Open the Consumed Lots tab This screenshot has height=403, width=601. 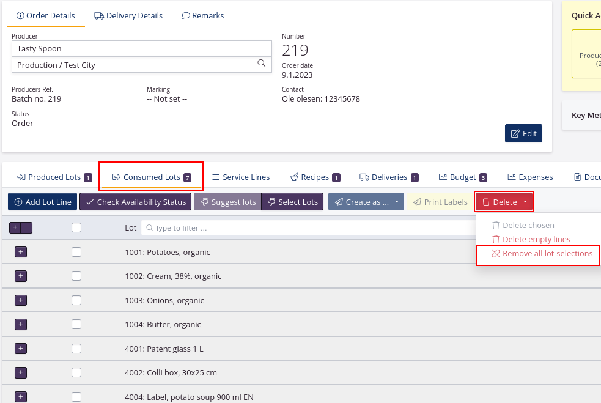point(150,176)
